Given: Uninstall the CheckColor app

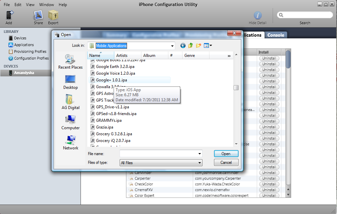Looking at the screenshot, I should coord(269,184).
